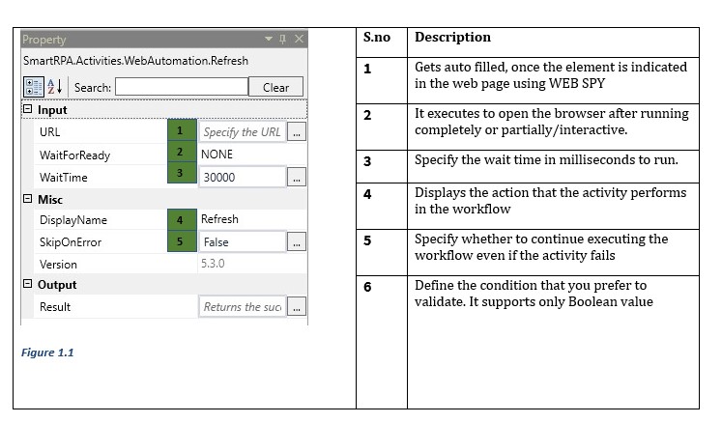Click description about opening the browser
The height and width of the screenshot is (423, 722).
pos(552,122)
